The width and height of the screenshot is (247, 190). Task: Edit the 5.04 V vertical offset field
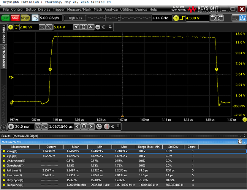[63, 27]
